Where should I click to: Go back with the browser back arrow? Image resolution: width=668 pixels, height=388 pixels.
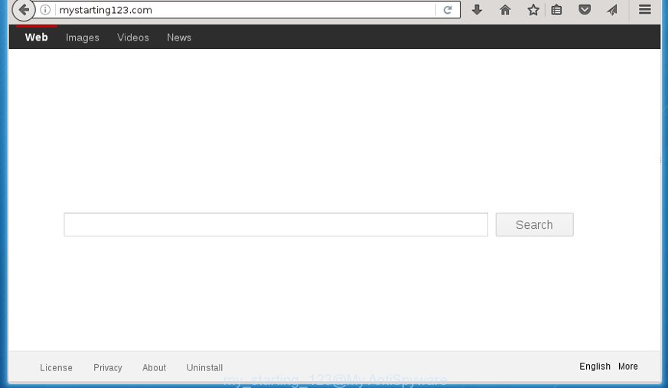24,10
